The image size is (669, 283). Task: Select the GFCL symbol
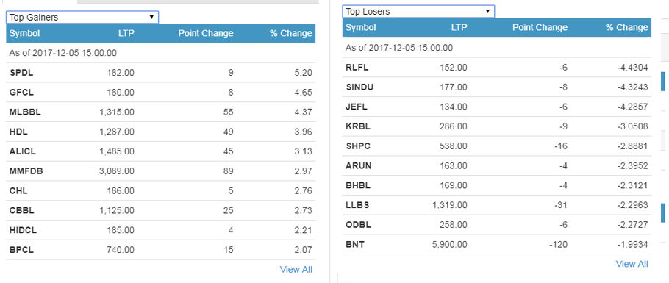click(21, 92)
